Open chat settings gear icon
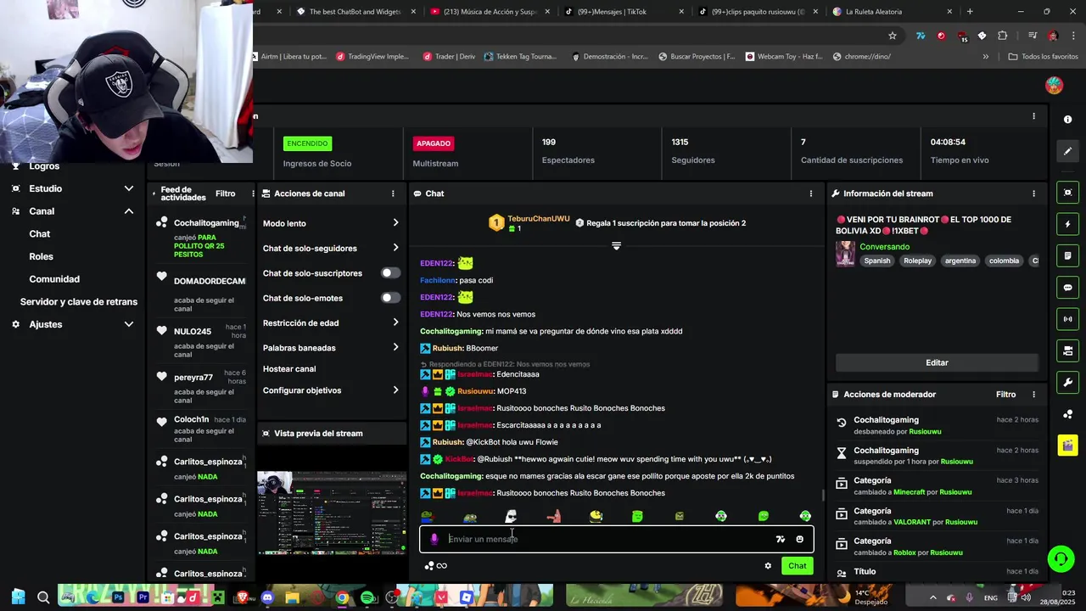Image resolution: width=1086 pixels, height=611 pixels. (768, 566)
